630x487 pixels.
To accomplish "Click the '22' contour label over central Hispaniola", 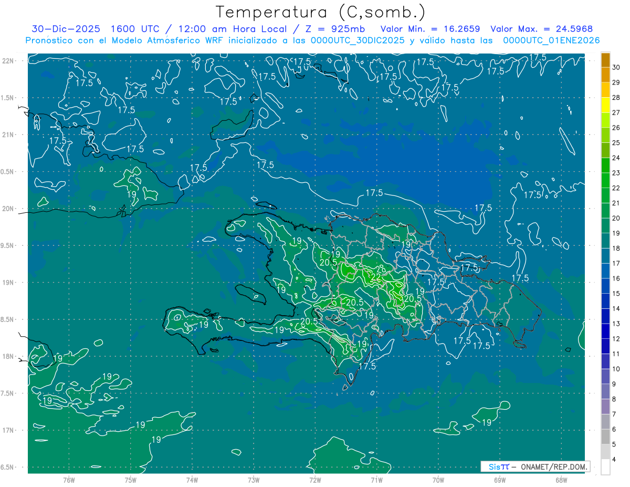I will coord(375,277).
